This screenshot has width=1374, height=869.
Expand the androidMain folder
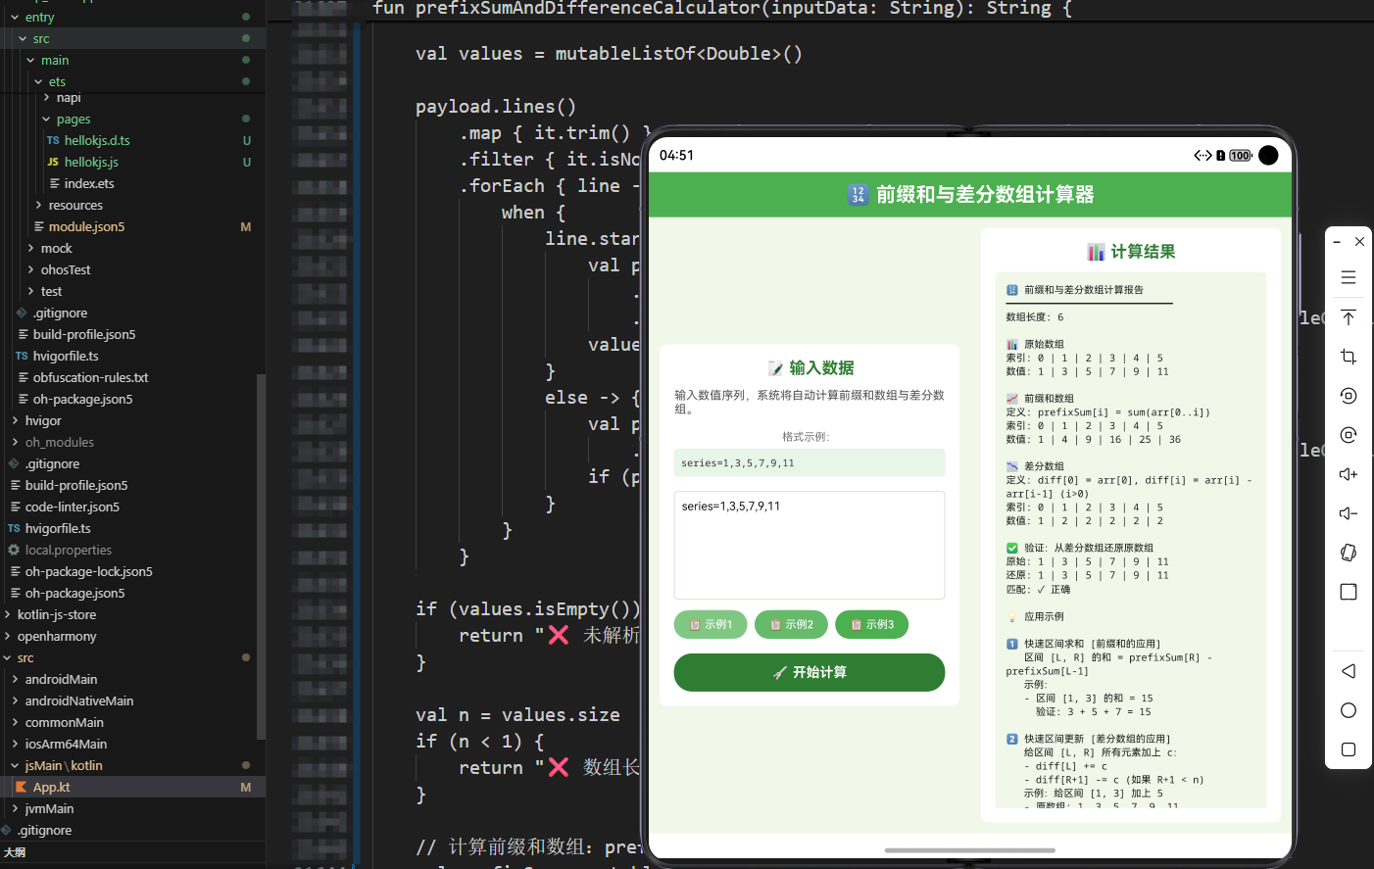[15, 679]
